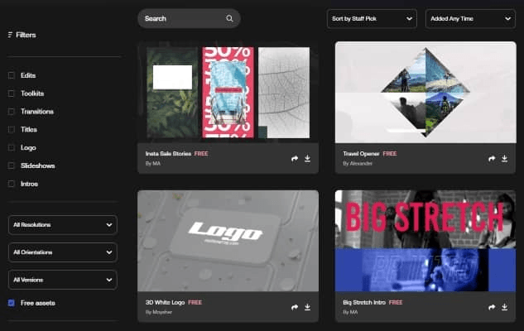This screenshot has height=331, width=524.
Task: Click the FREE tag on Travel Opener
Action: (x=390, y=154)
